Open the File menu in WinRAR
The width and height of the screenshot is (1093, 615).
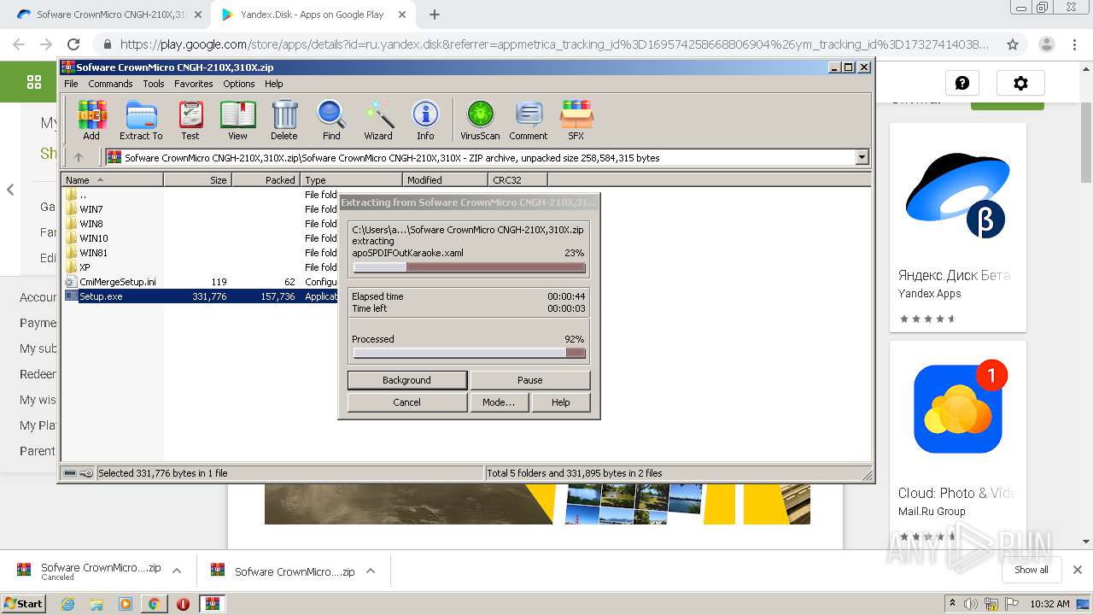71,84
